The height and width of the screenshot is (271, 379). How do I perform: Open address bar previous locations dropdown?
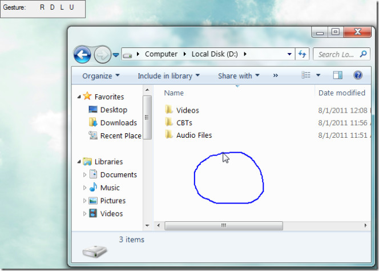289,54
